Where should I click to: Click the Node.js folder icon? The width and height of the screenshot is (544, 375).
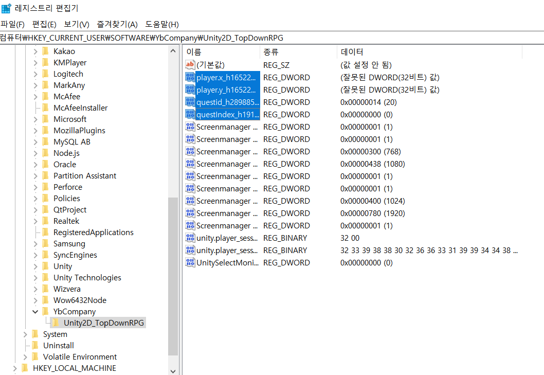(x=45, y=153)
